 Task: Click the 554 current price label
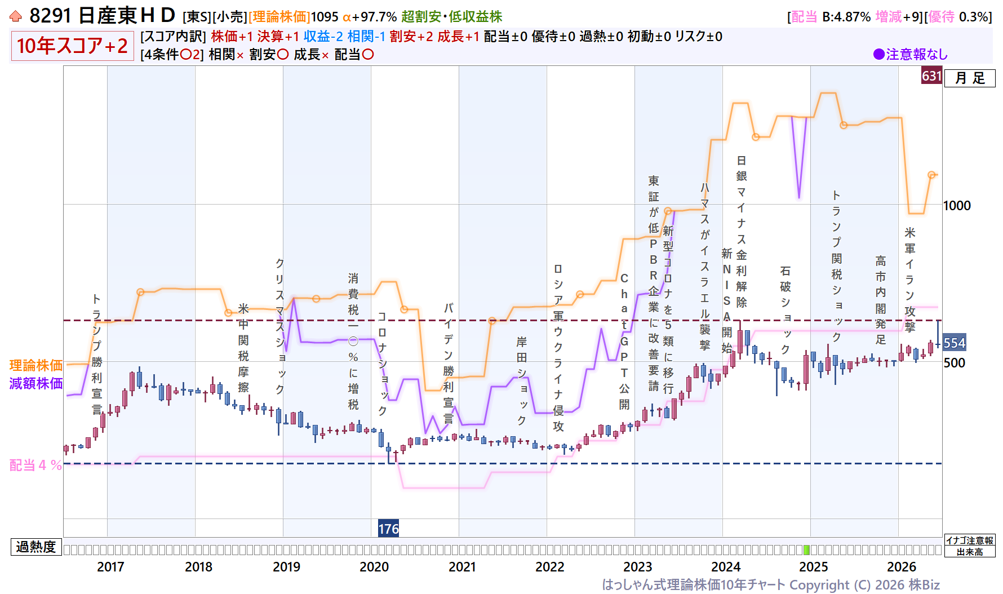tap(954, 343)
